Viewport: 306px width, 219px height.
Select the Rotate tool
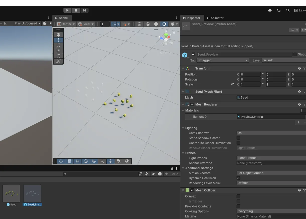click(x=58, y=45)
